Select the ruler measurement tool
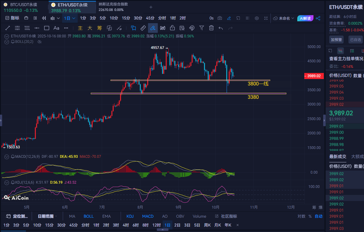Screen dimensions: 364x232 (143, 28)
